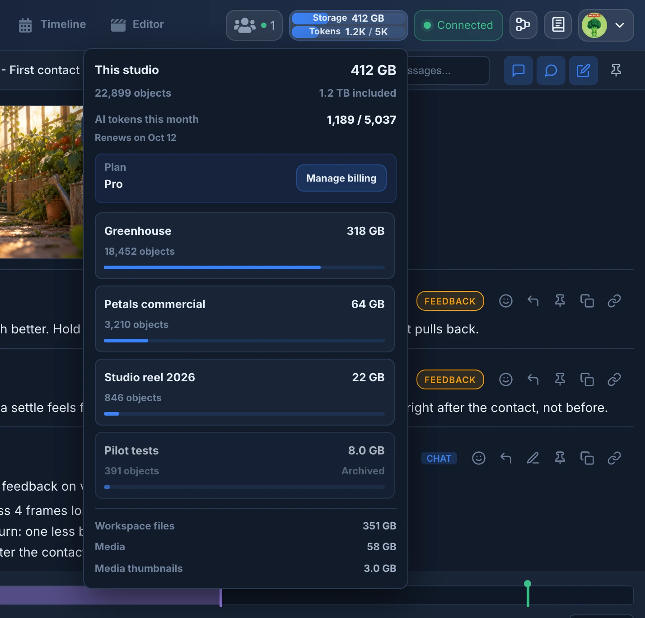Expand the broccoli avatar account menu
This screenshot has width=645, height=618.
pos(606,25)
